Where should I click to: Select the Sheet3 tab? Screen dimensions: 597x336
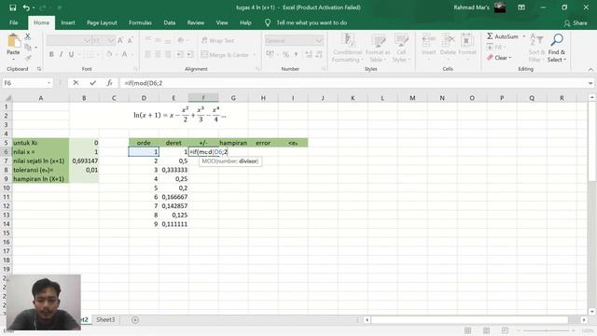105,319
